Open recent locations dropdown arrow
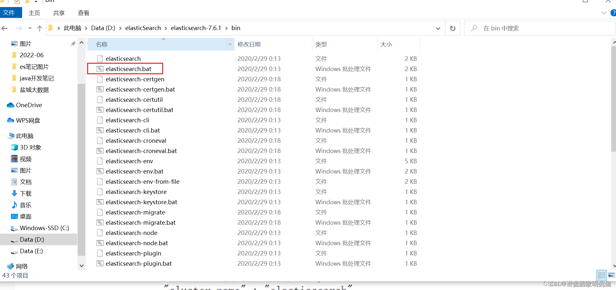 (30, 28)
